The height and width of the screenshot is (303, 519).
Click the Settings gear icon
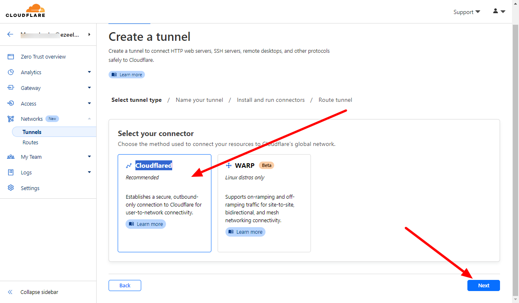coord(11,188)
